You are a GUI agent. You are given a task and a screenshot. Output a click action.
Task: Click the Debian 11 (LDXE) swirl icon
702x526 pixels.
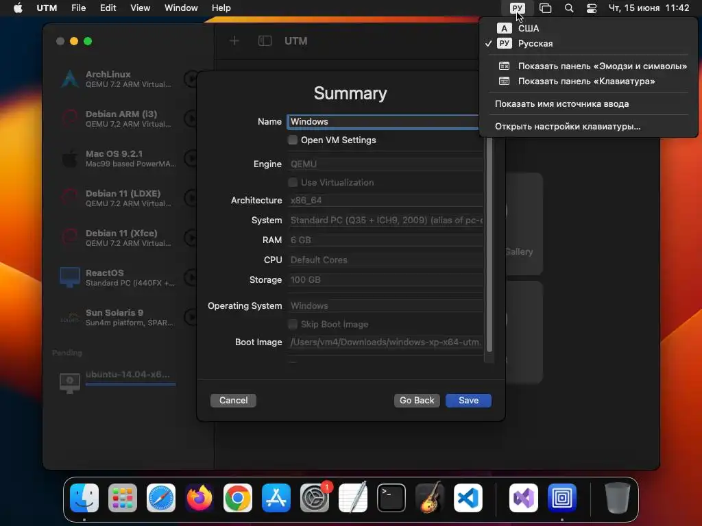pyautogui.click(x=70, y=198)
